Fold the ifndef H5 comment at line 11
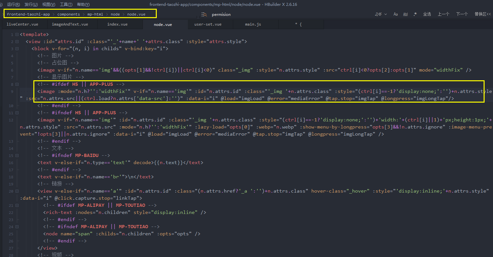 [17, 113]
